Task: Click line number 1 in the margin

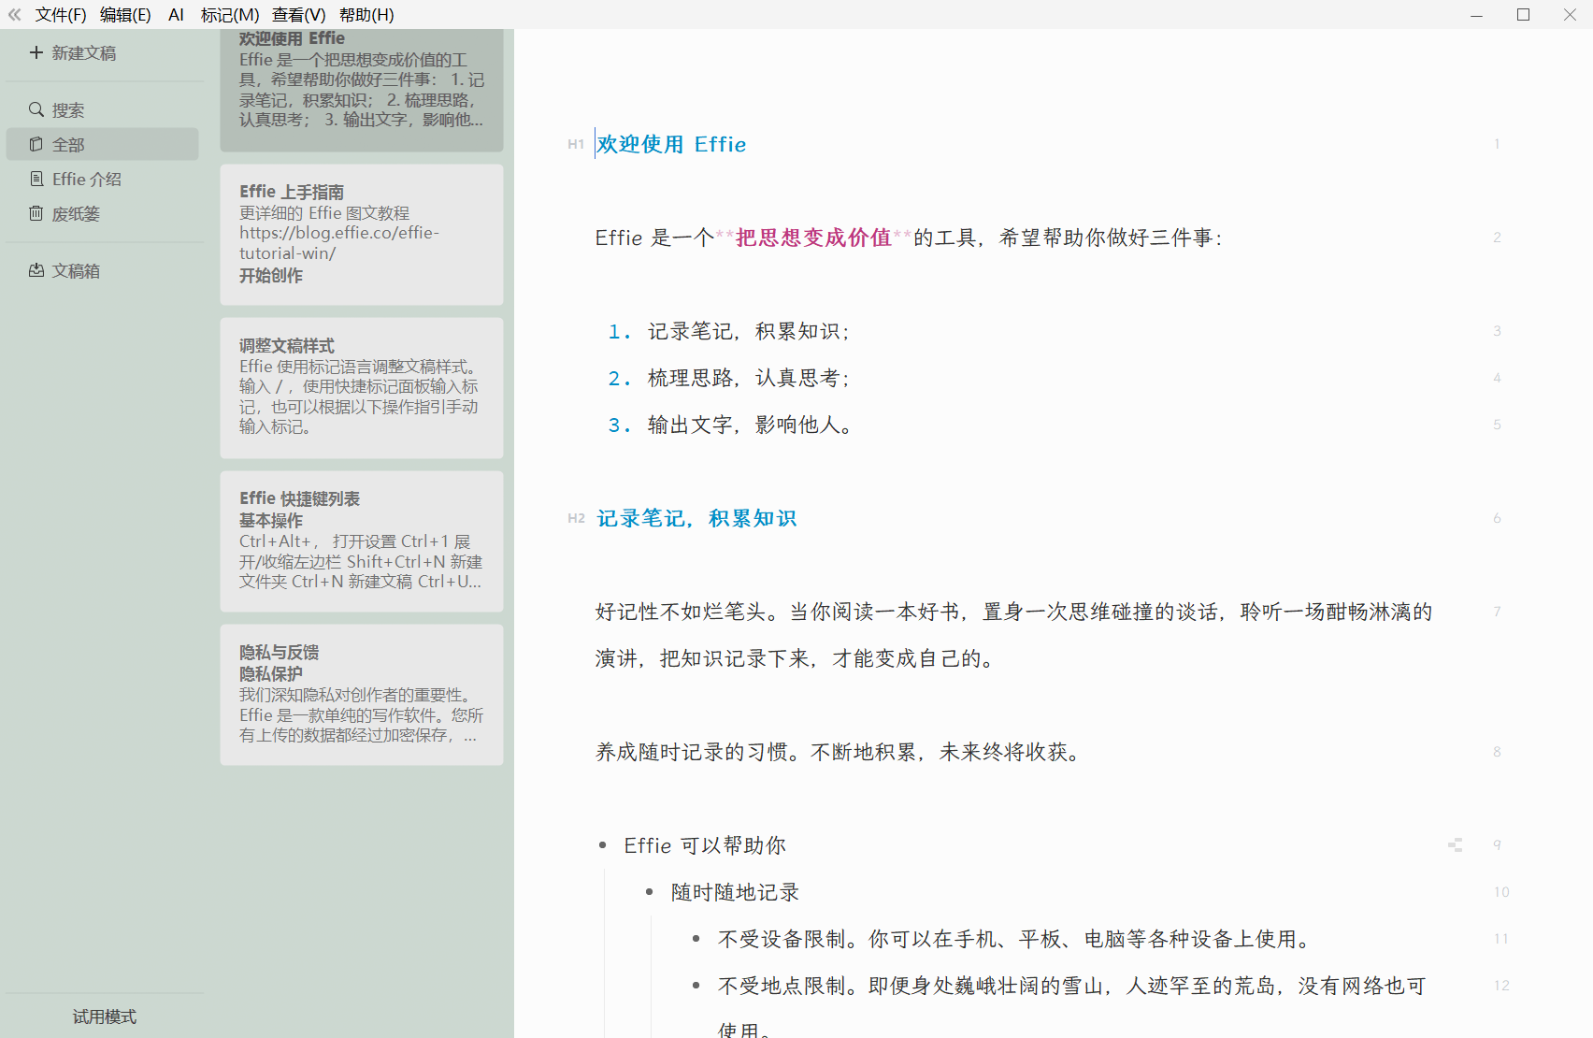Action: tap(1497, 144)
